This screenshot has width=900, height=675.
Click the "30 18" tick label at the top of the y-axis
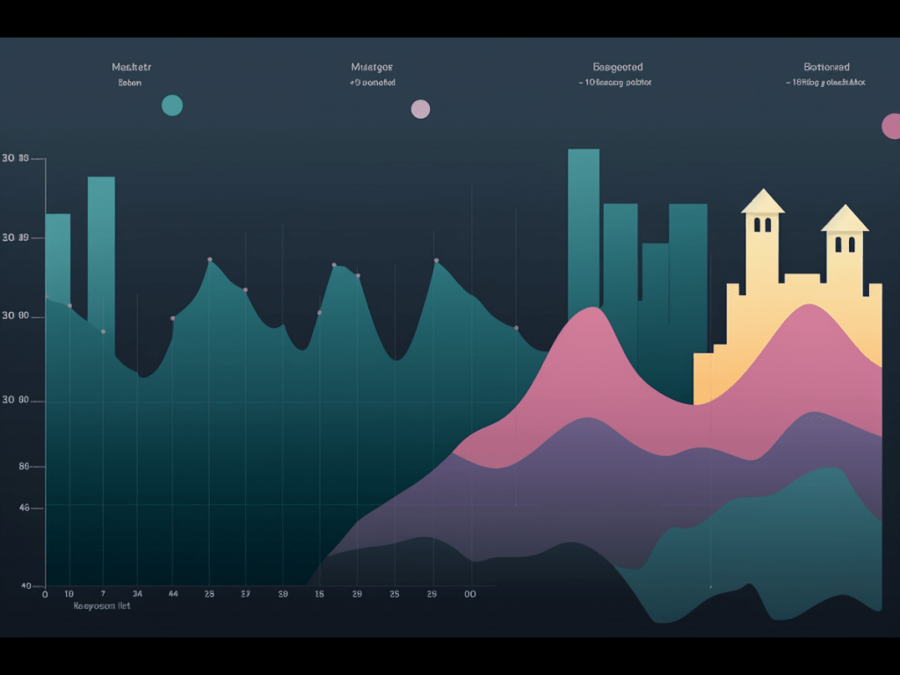pos(16,158)
